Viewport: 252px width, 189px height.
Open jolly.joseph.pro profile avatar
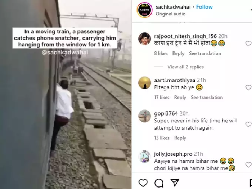(x=144, y=157)
